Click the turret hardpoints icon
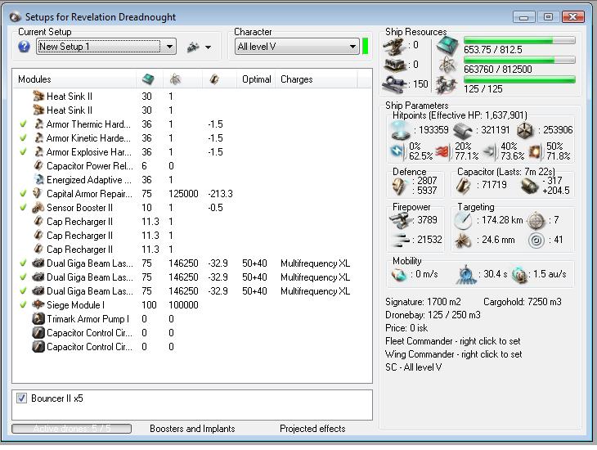 click(x=395, y=46)
